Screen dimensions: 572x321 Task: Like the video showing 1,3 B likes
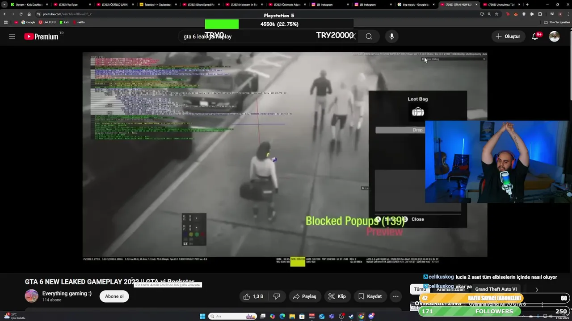[x=253, y=296]
